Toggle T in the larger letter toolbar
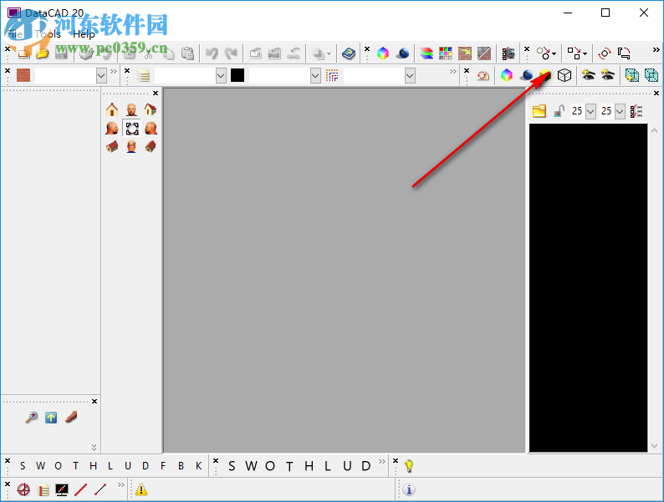 pos(289,466)
